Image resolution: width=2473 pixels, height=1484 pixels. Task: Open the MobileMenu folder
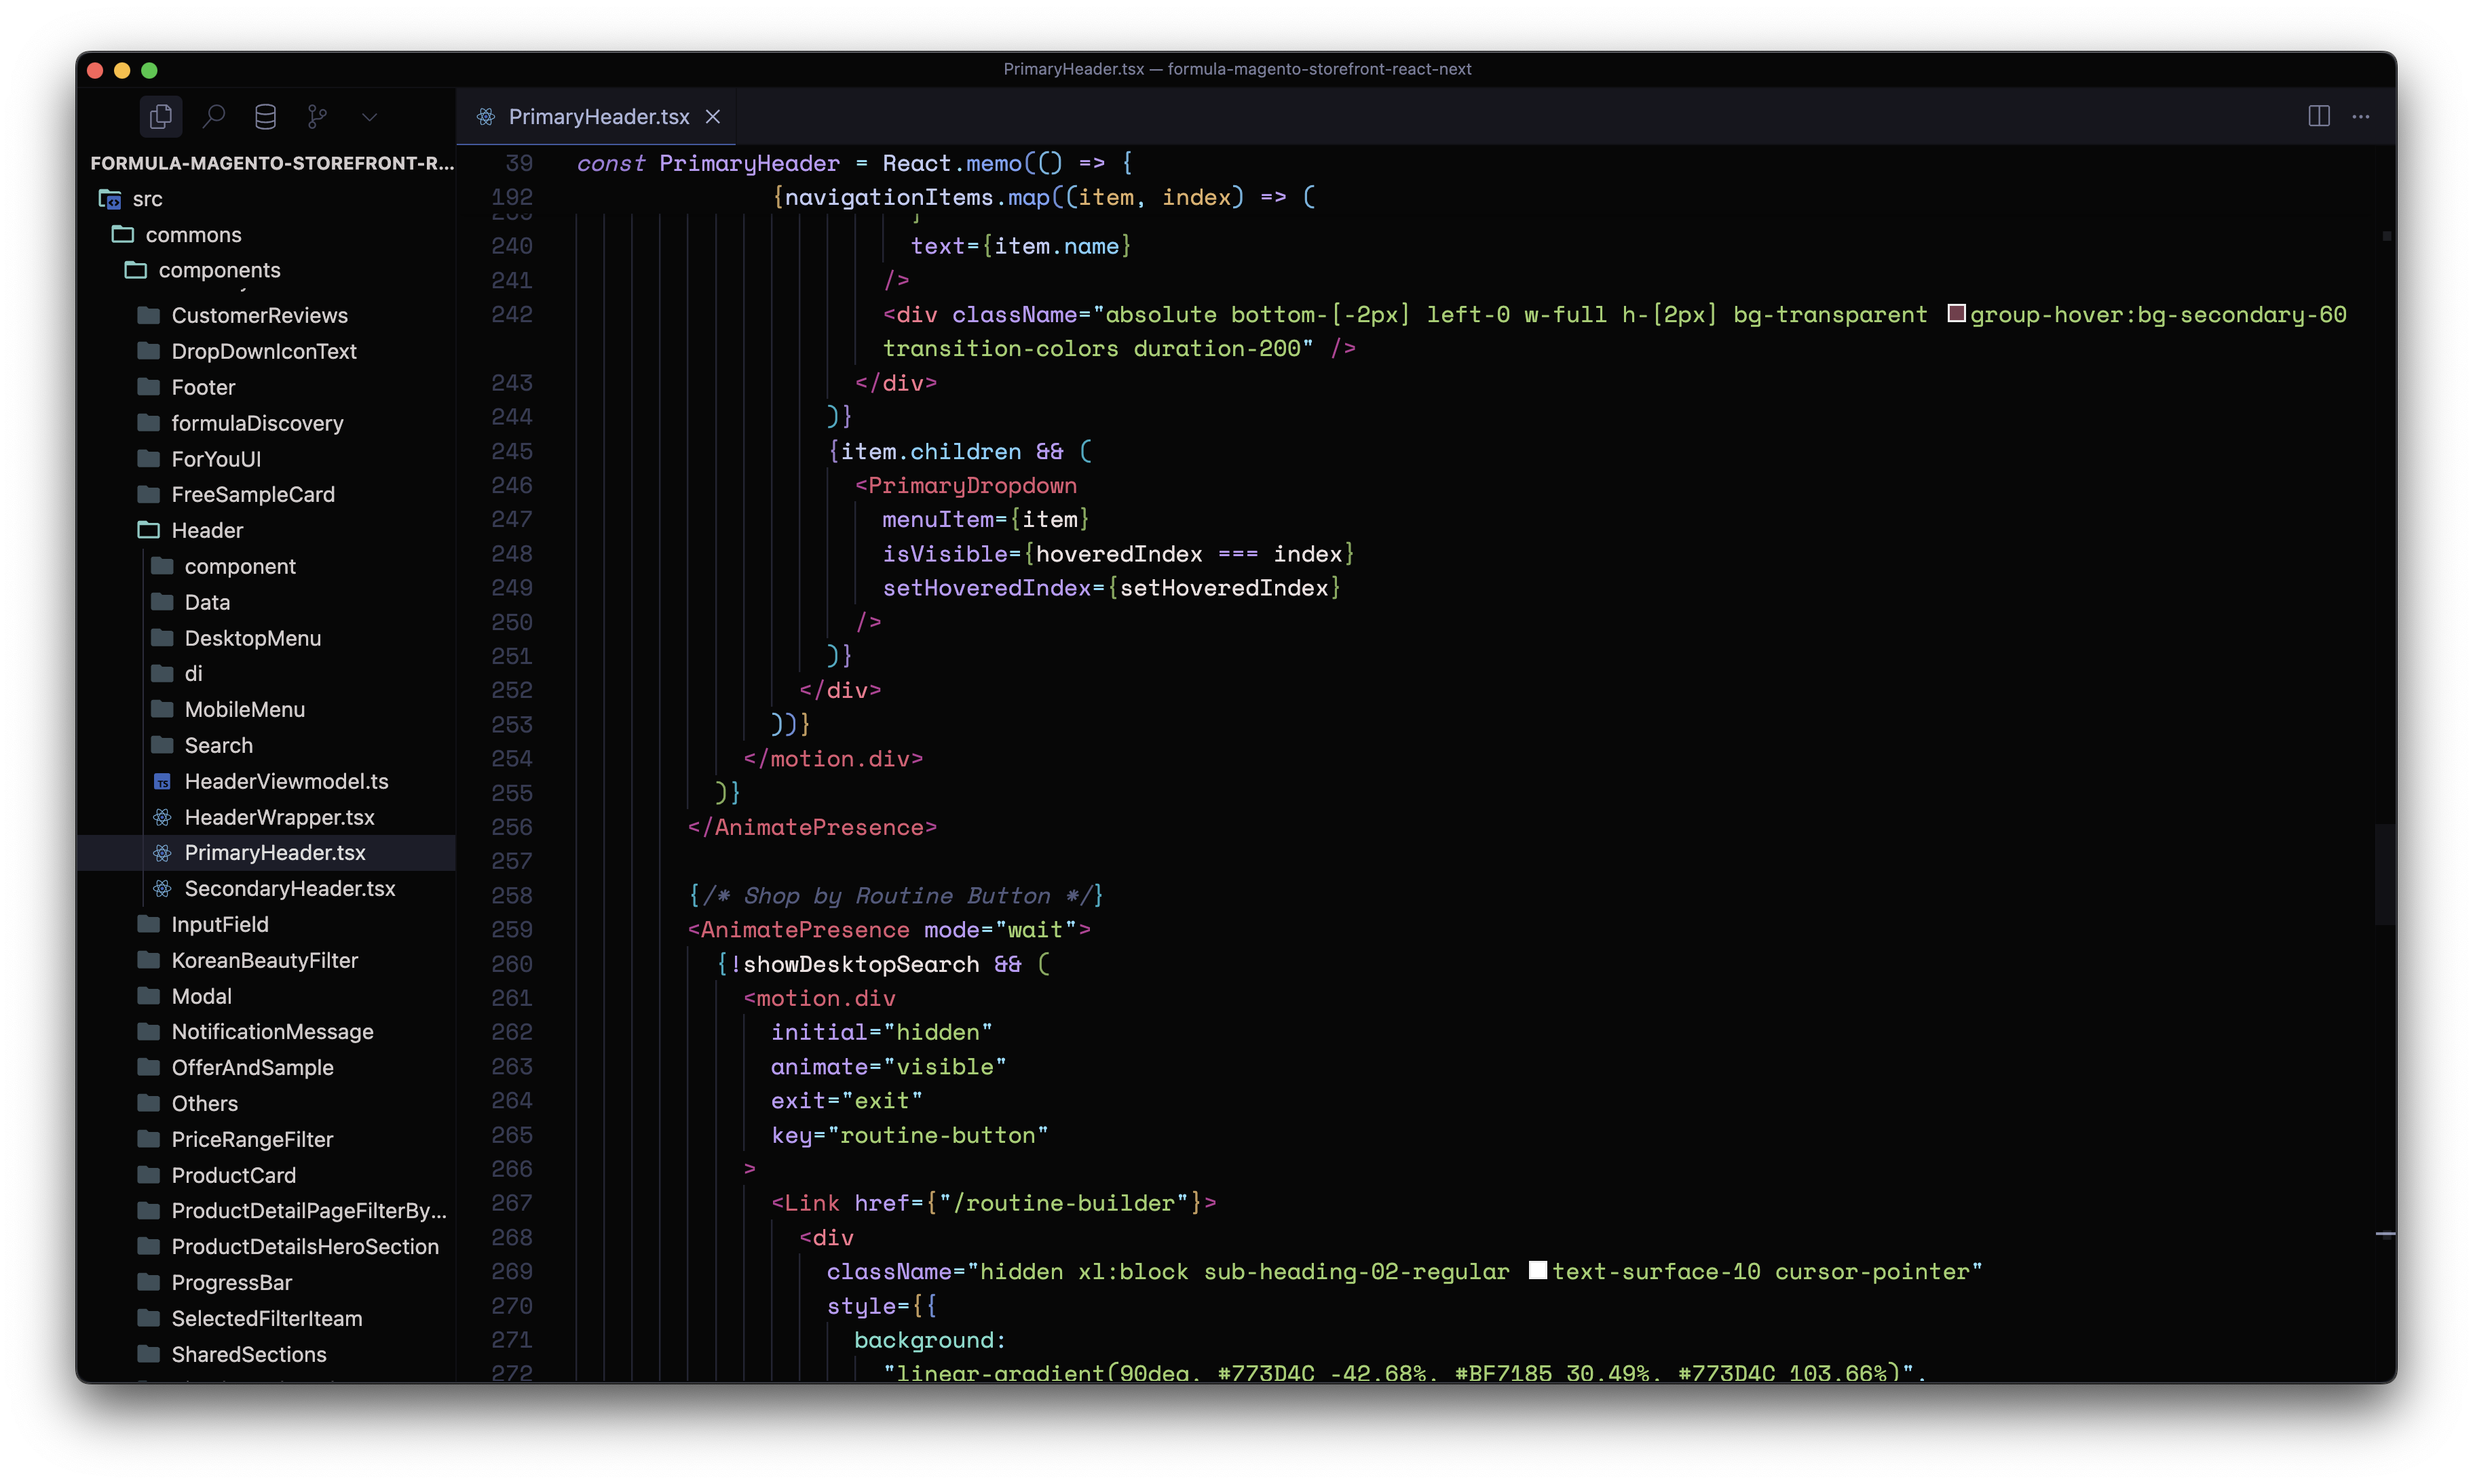point(245,709)
